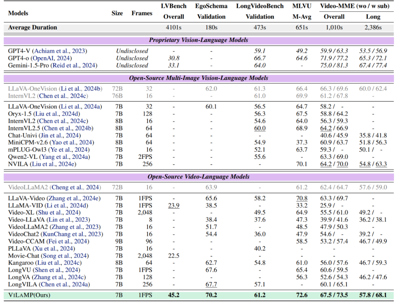Open the Li et al., 2024b citation

click(80, 89)
